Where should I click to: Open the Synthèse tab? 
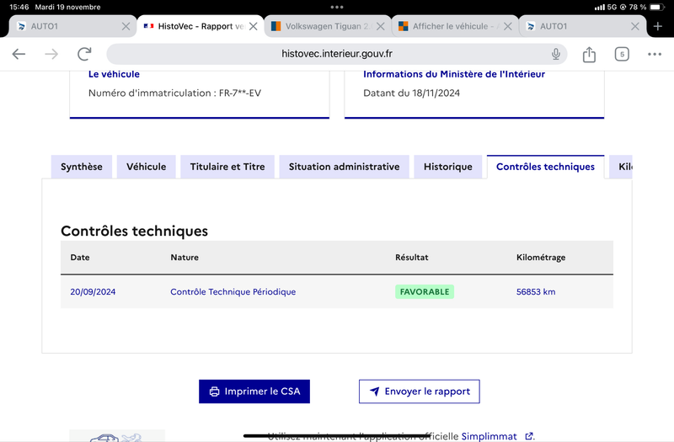pos(81,167)
